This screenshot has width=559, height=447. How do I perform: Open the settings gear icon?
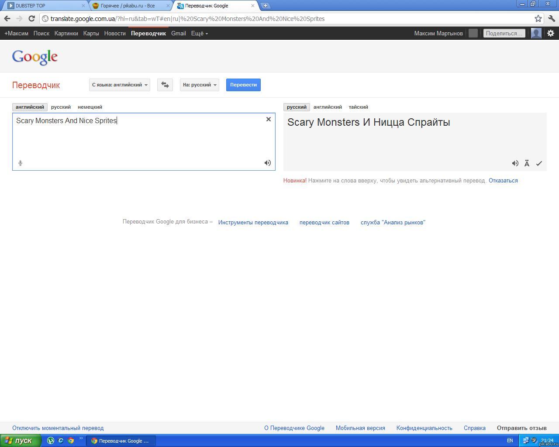coord(551,33)
